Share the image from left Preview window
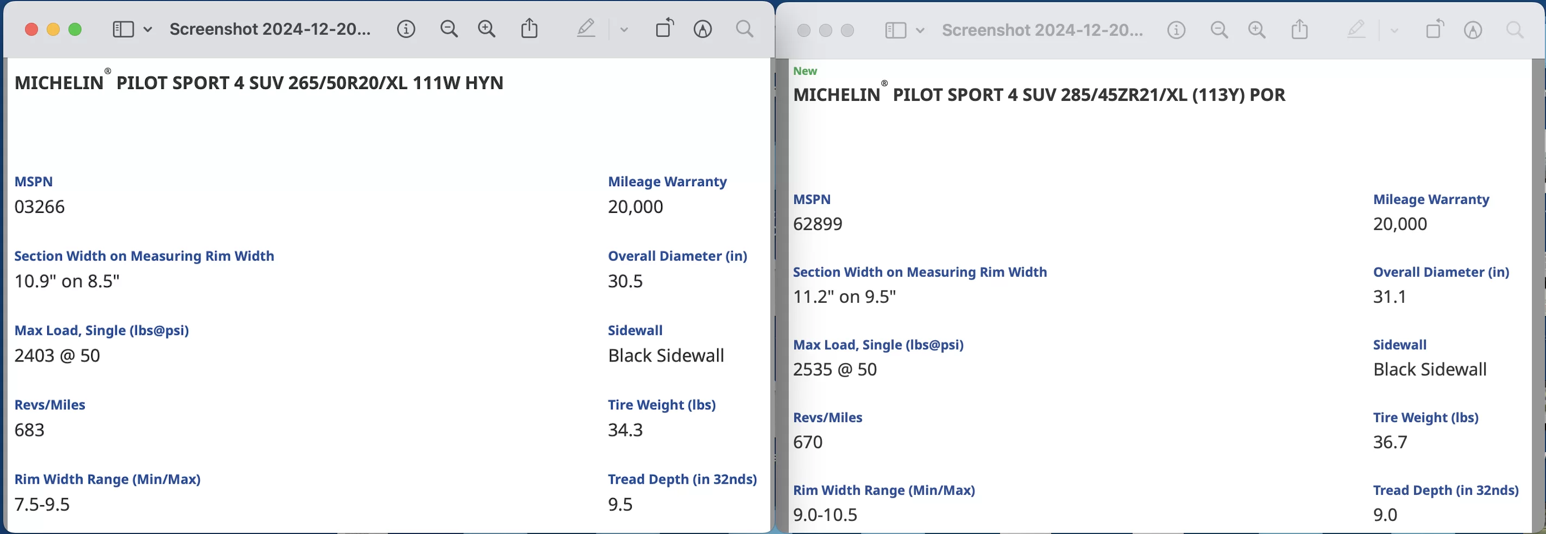This screenshot has height=534, width=1546. pos(529,28)
